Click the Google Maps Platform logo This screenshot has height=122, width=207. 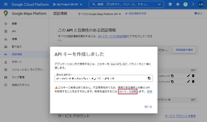[6, 13]
